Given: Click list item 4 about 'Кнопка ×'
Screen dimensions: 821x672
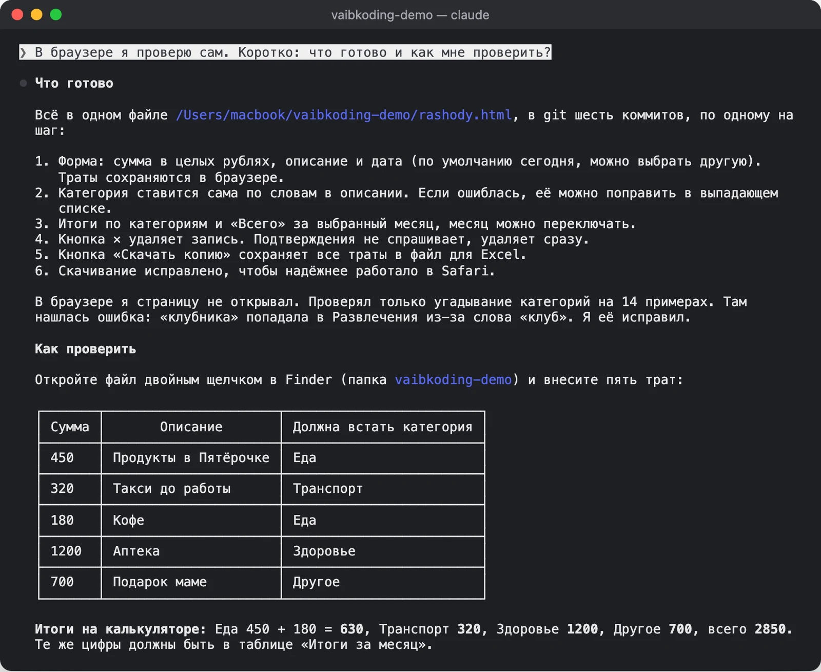Looking at the screenshot, I should coord(312,240).
